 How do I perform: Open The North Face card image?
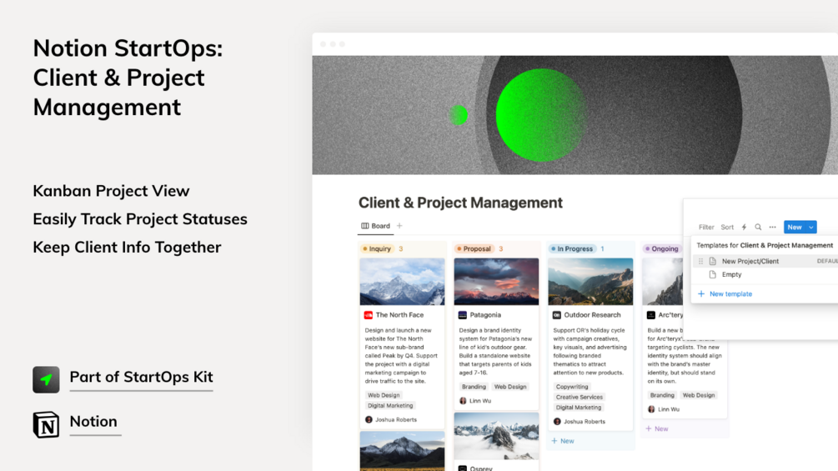[402, 282]
